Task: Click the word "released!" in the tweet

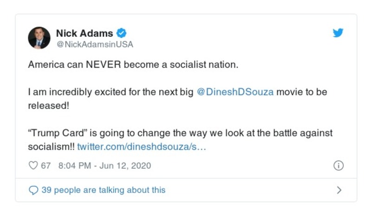Action: (48, 105)
